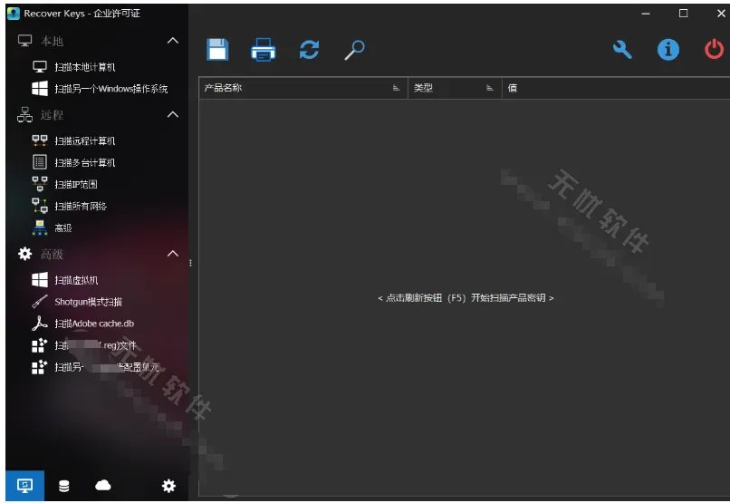This screenshot has height=503, width=730.
Task: Open the blue info about icon
Action: click(x=668, y=49)
